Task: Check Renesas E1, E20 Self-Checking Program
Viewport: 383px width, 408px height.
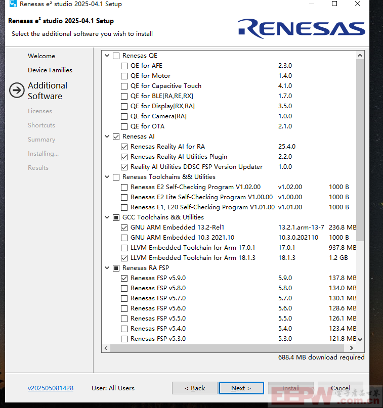Action: 124,207
